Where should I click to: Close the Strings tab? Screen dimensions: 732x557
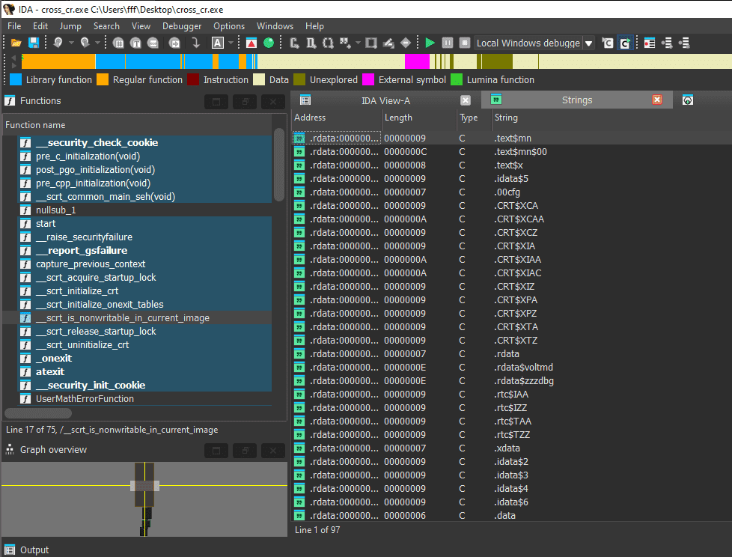[x=657, y=100]
